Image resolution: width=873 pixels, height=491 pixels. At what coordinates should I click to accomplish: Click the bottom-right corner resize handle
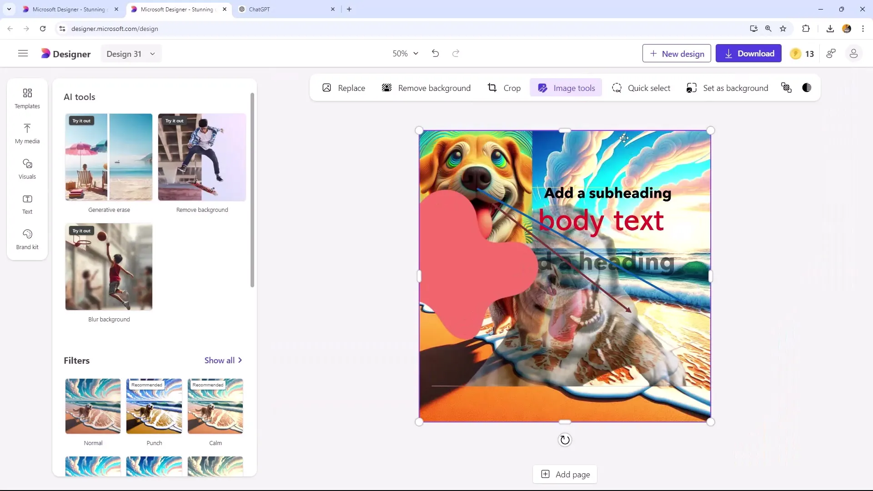coord(711,422)
